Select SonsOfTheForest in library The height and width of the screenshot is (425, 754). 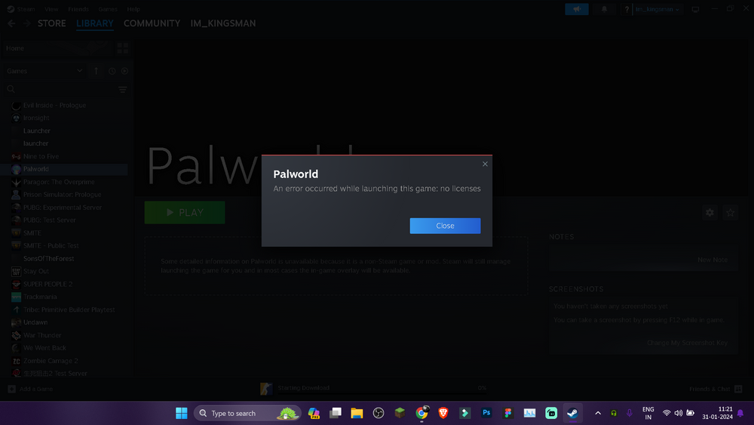tap(48, 258)
